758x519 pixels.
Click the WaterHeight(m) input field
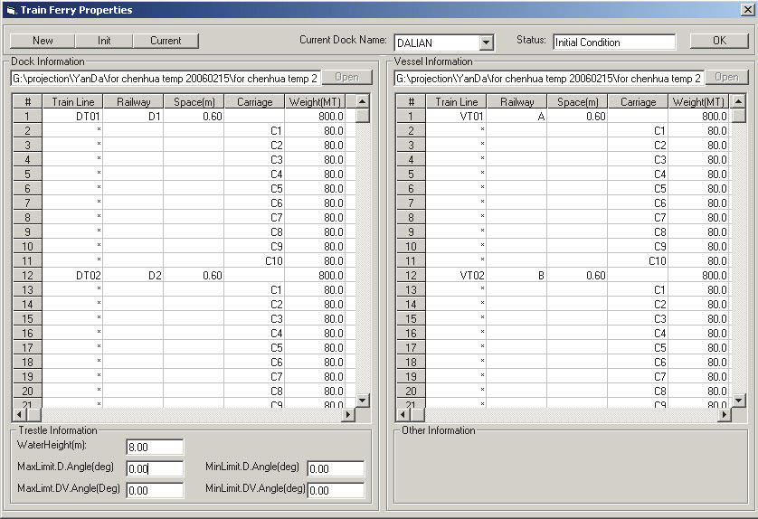click(156, 447)
